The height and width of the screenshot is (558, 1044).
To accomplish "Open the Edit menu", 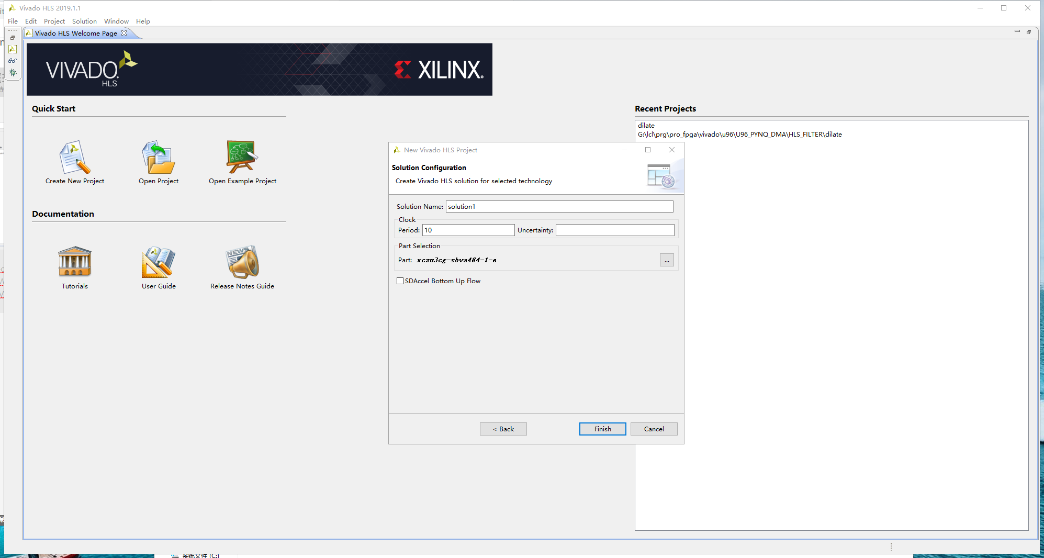I will pos(31,21).
